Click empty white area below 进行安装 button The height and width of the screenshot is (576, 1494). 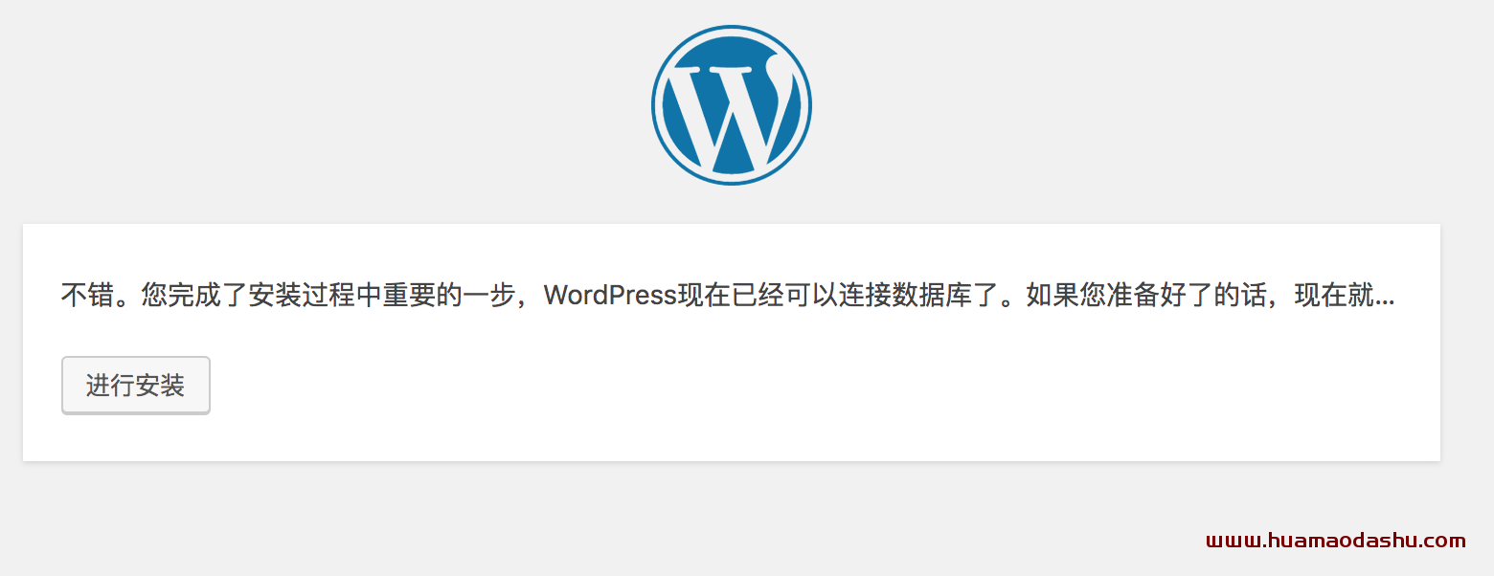(135, 438)
